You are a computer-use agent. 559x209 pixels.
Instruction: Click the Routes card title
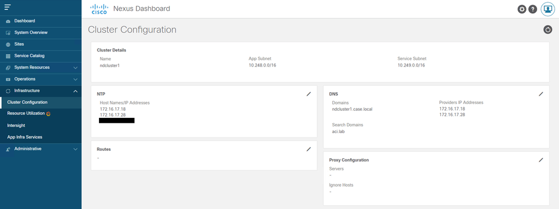[x=104, y=149]
